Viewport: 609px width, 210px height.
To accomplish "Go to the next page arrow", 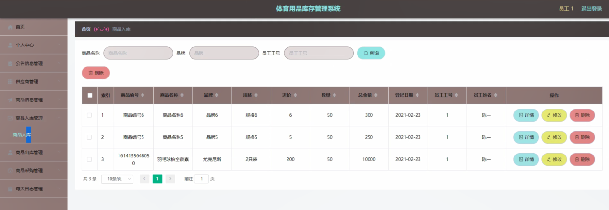I will coord(170,179).
